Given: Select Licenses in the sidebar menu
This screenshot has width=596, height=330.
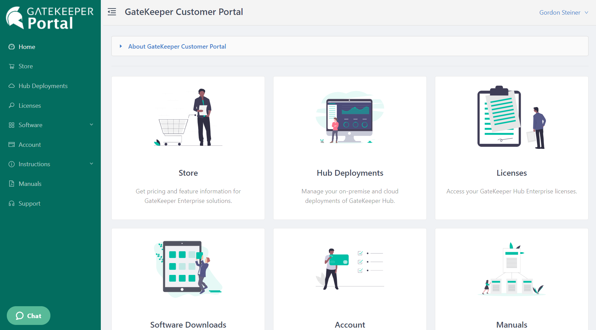Looking at the screenshot, I should 30,106.
